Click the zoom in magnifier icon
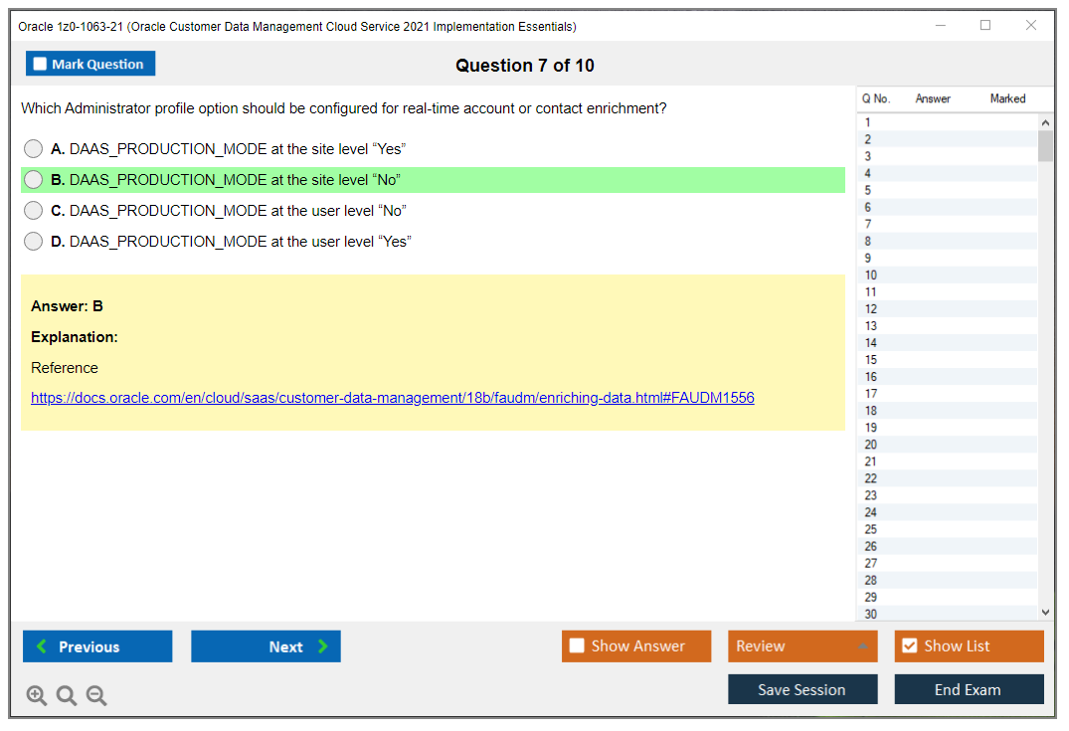Viewport: 1069px width, 731px height. (x=36, y=695)
